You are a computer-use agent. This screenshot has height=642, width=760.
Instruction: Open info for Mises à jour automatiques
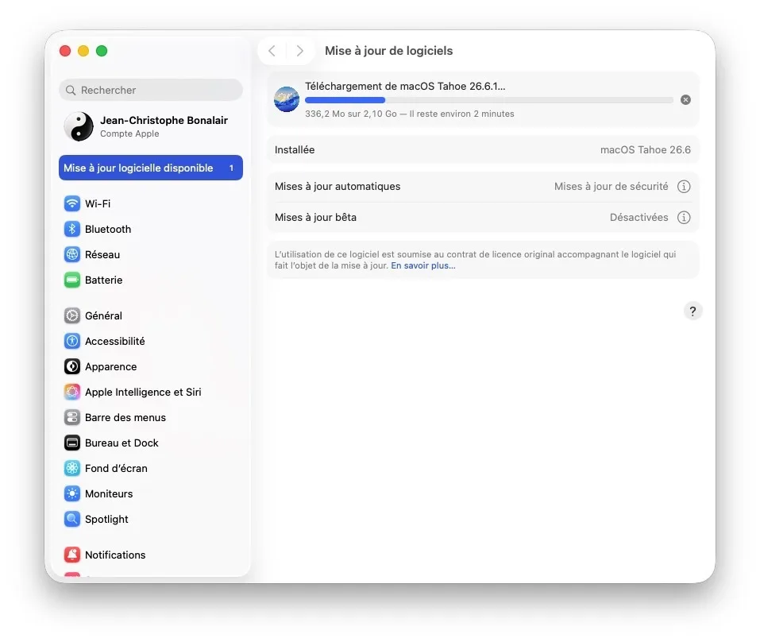pyautogui.click(x=684, y=186)
